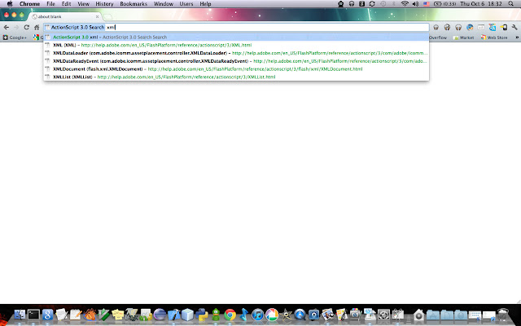521x326 pixels.
Task: Open the battery status dropdown
Action: click(445, 4)
